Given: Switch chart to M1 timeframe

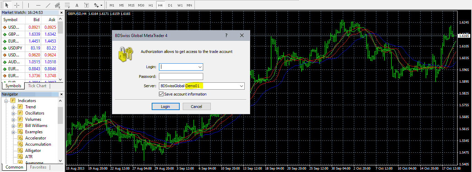Looking at the screenshot, I should pos(112,5).
